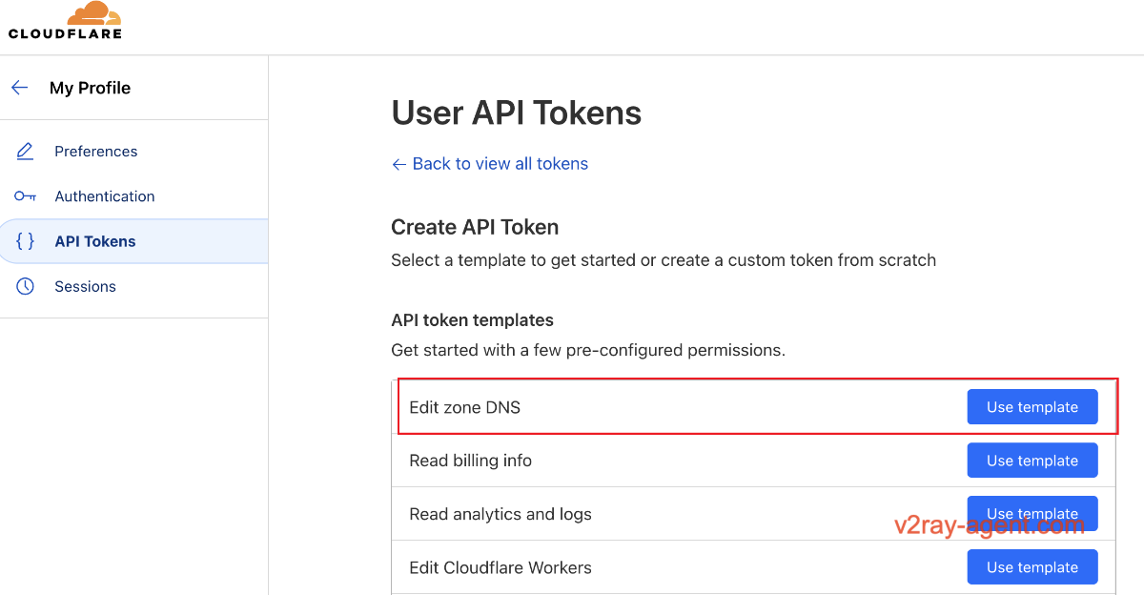The height and width of the screenshot is (595, 1144).
Task: Click the Cloudflare logo
Action: (x=64, y=21)
